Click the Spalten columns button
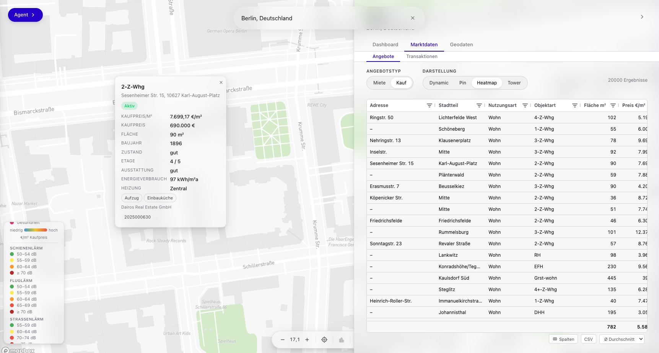 pos(563,339)
